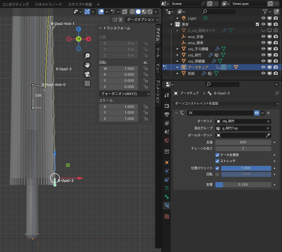Open the Bone properties tab icon
282x252 pixels.
(167, 197)
